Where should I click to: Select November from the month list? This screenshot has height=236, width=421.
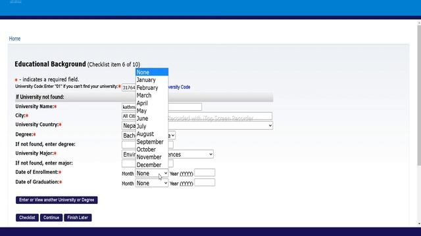[152, 157]
